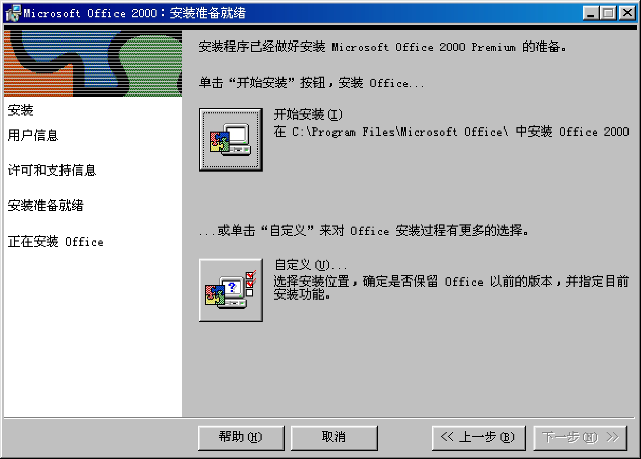Screen dimensions: 641x459
Task: Click the installer icon in the title bar
Action: click(14, 13)
